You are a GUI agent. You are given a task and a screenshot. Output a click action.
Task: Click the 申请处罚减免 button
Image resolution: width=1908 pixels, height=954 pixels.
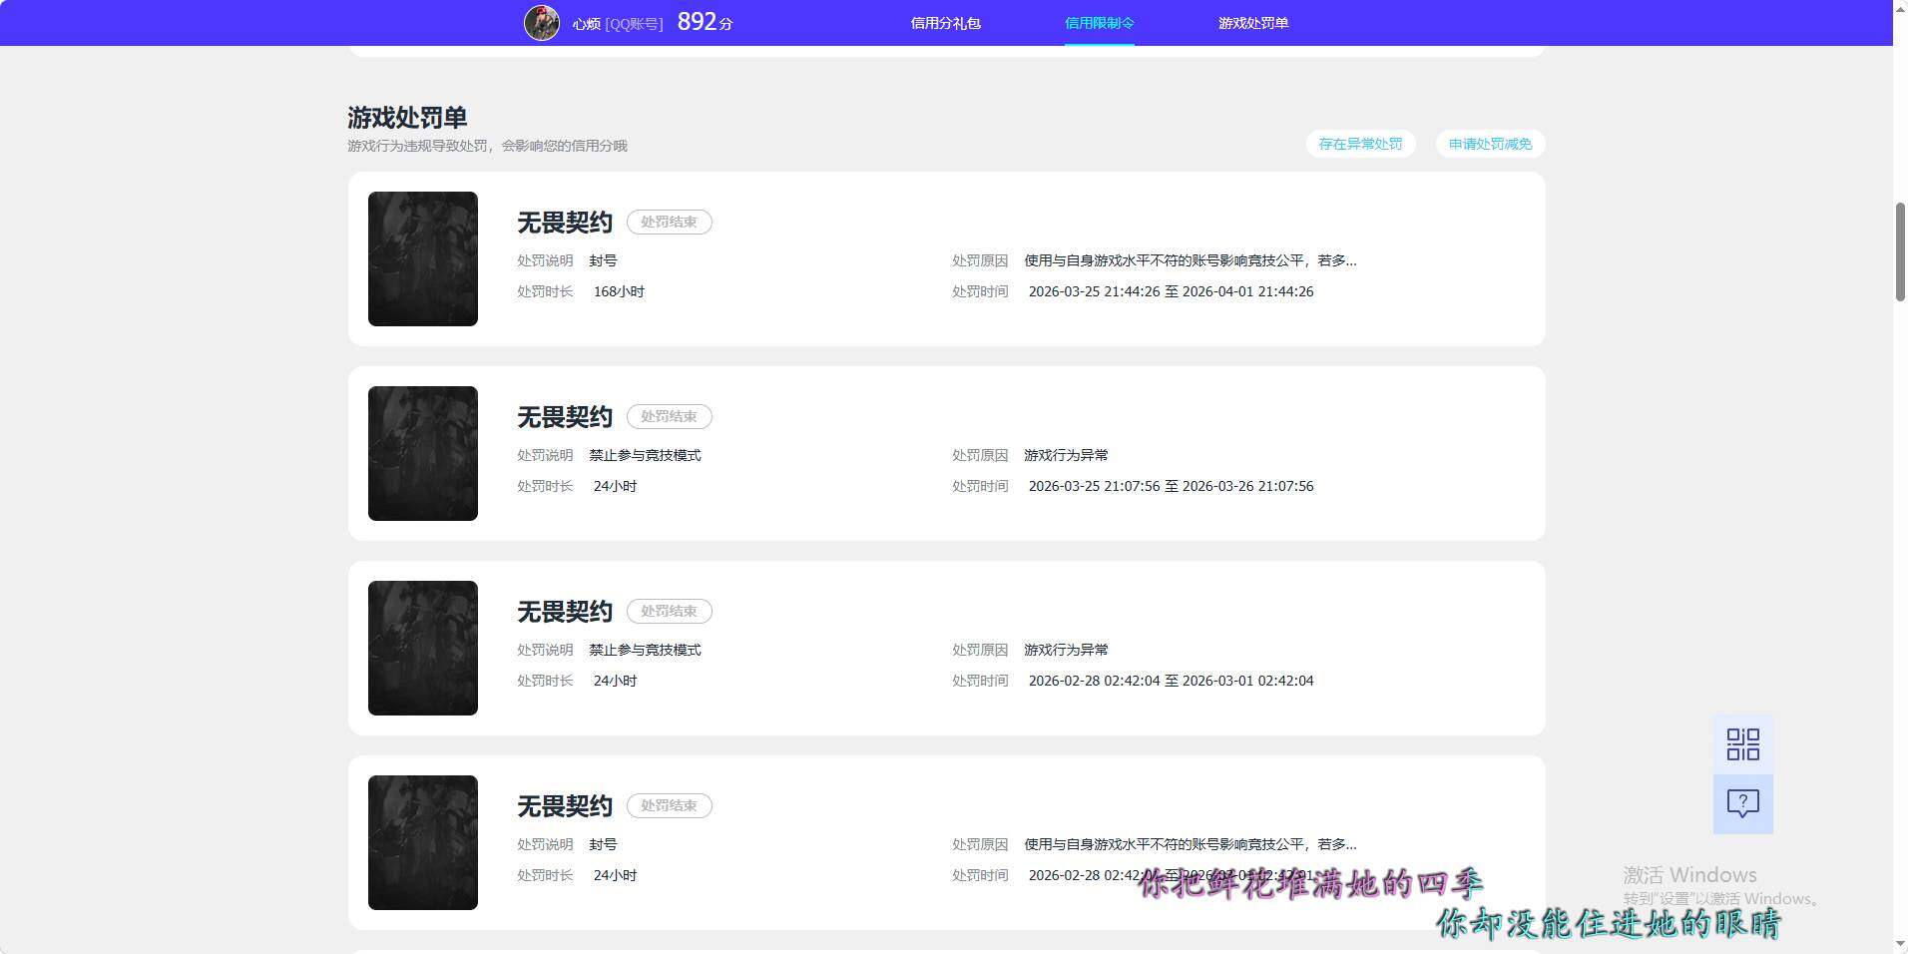[1489, 144]
